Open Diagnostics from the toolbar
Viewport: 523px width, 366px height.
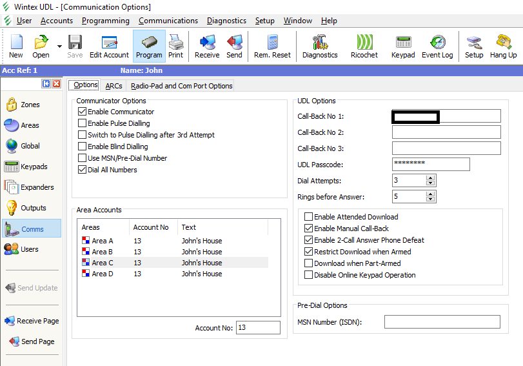pos(320,47)
